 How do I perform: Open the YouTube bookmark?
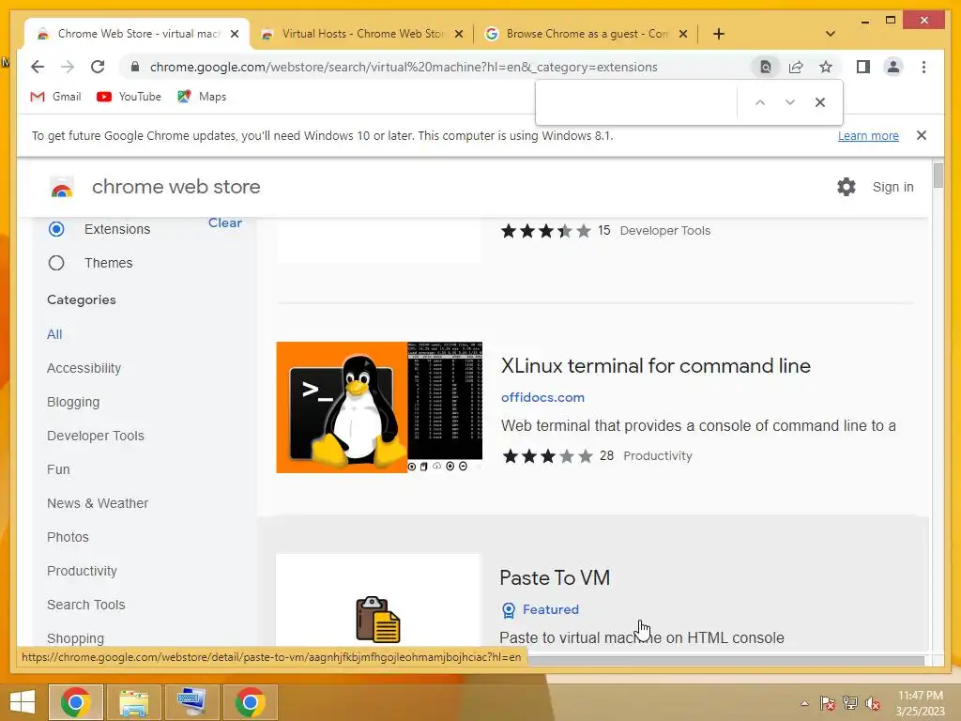129,97
